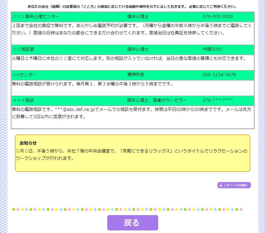Select the ××センター row title
The image size is (265, 233).
point(25,75)
